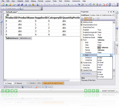Open the Debug menu
The height and width of the screenshot is (110, 119).
pyautogui.click(x=33, y=1)
